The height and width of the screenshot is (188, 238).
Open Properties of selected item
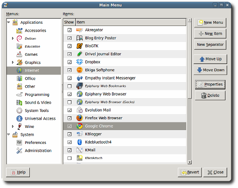click(210, 84)
